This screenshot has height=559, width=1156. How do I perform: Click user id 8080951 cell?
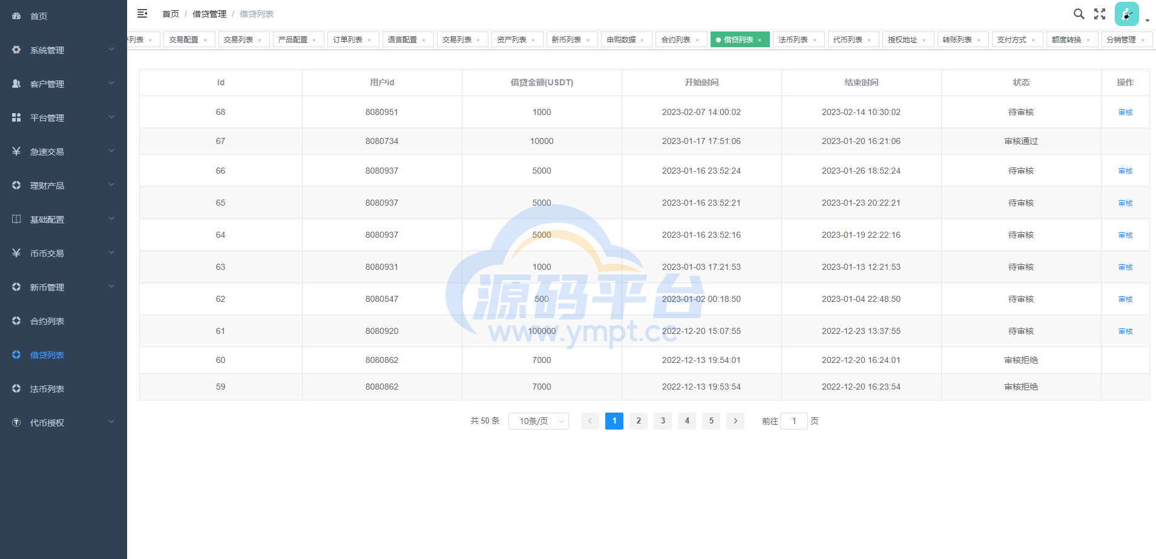coord(382,112)
